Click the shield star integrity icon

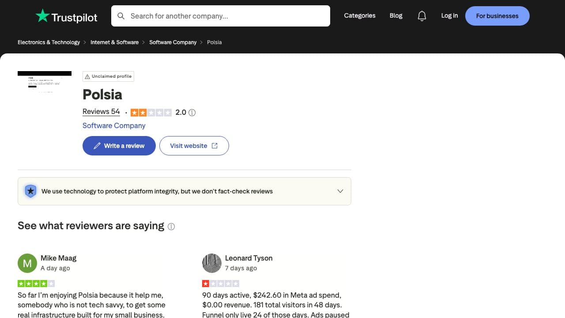pos(30,191)
